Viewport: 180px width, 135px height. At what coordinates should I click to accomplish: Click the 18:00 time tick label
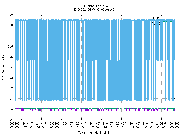click(134, 127)
